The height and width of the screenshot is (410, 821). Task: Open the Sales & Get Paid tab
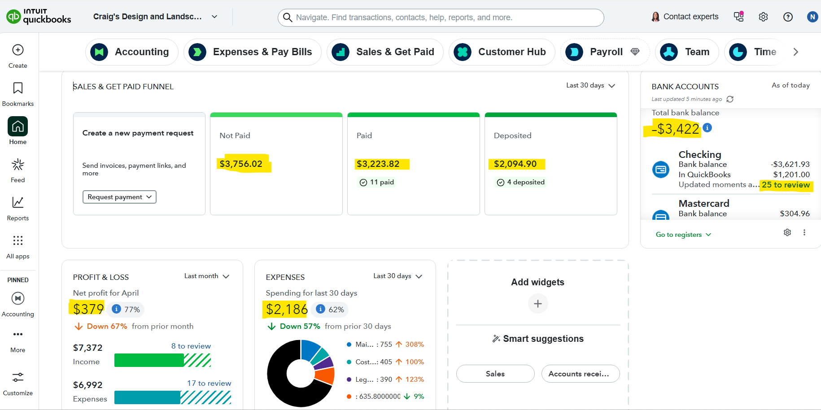point(385,52)
